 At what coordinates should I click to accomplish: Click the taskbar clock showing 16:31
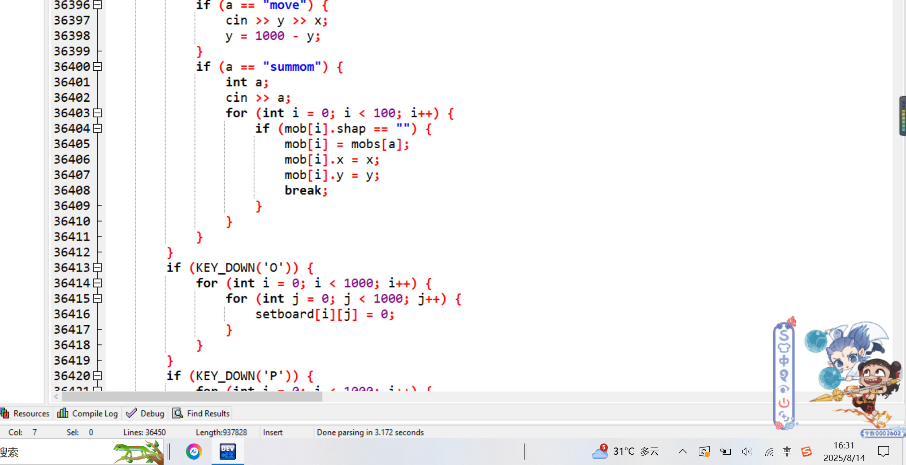844,452
